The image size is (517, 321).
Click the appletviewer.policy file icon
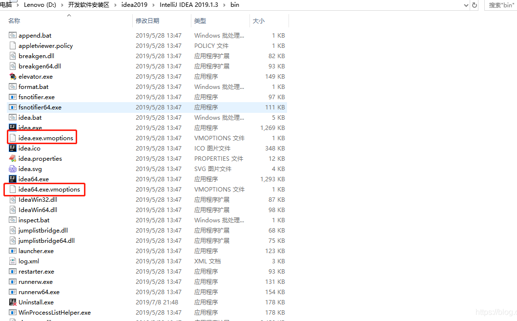(13, 45)
